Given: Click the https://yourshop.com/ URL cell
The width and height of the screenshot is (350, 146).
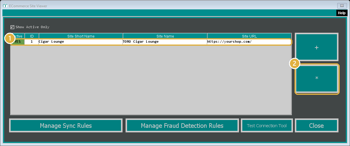Looking at the screenshot, I should click(x=249, y=42).
